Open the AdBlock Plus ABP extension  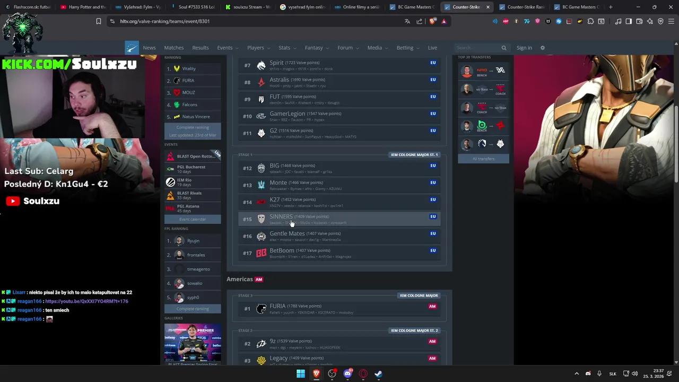tap(506, 21)
